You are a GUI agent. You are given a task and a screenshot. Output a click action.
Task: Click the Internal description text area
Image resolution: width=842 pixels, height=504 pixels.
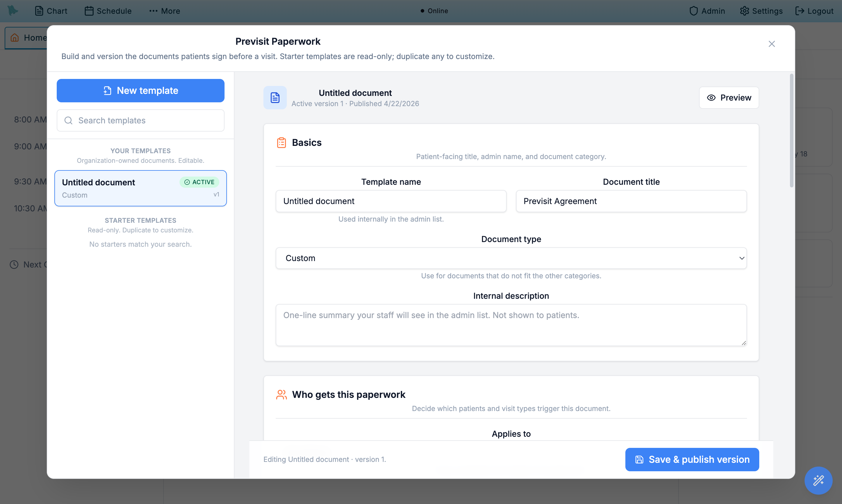click(511, 325)
